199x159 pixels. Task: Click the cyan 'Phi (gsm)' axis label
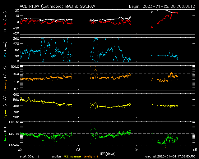pos(5,49)
